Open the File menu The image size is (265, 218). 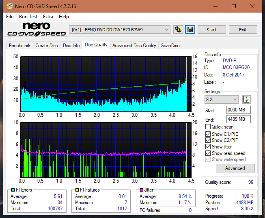click(10, 17)
